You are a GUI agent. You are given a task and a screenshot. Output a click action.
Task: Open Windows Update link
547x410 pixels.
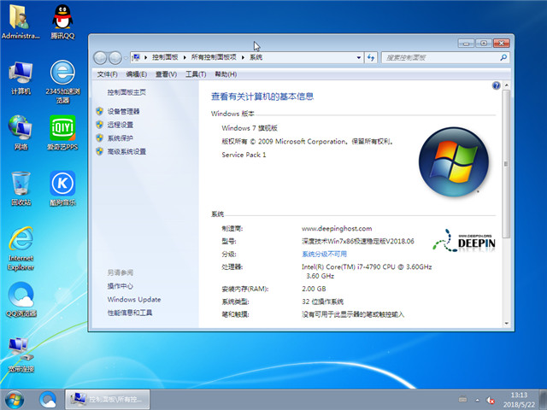[x=134, y=300]
